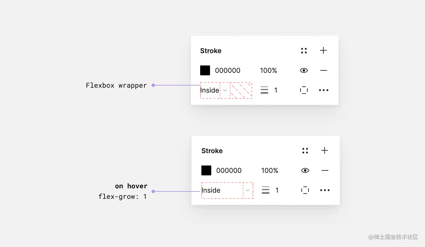Remove stroke with minus icon in bottom panel
The height and width of the screenshot is (247, 425).
[x=325, y=170]
